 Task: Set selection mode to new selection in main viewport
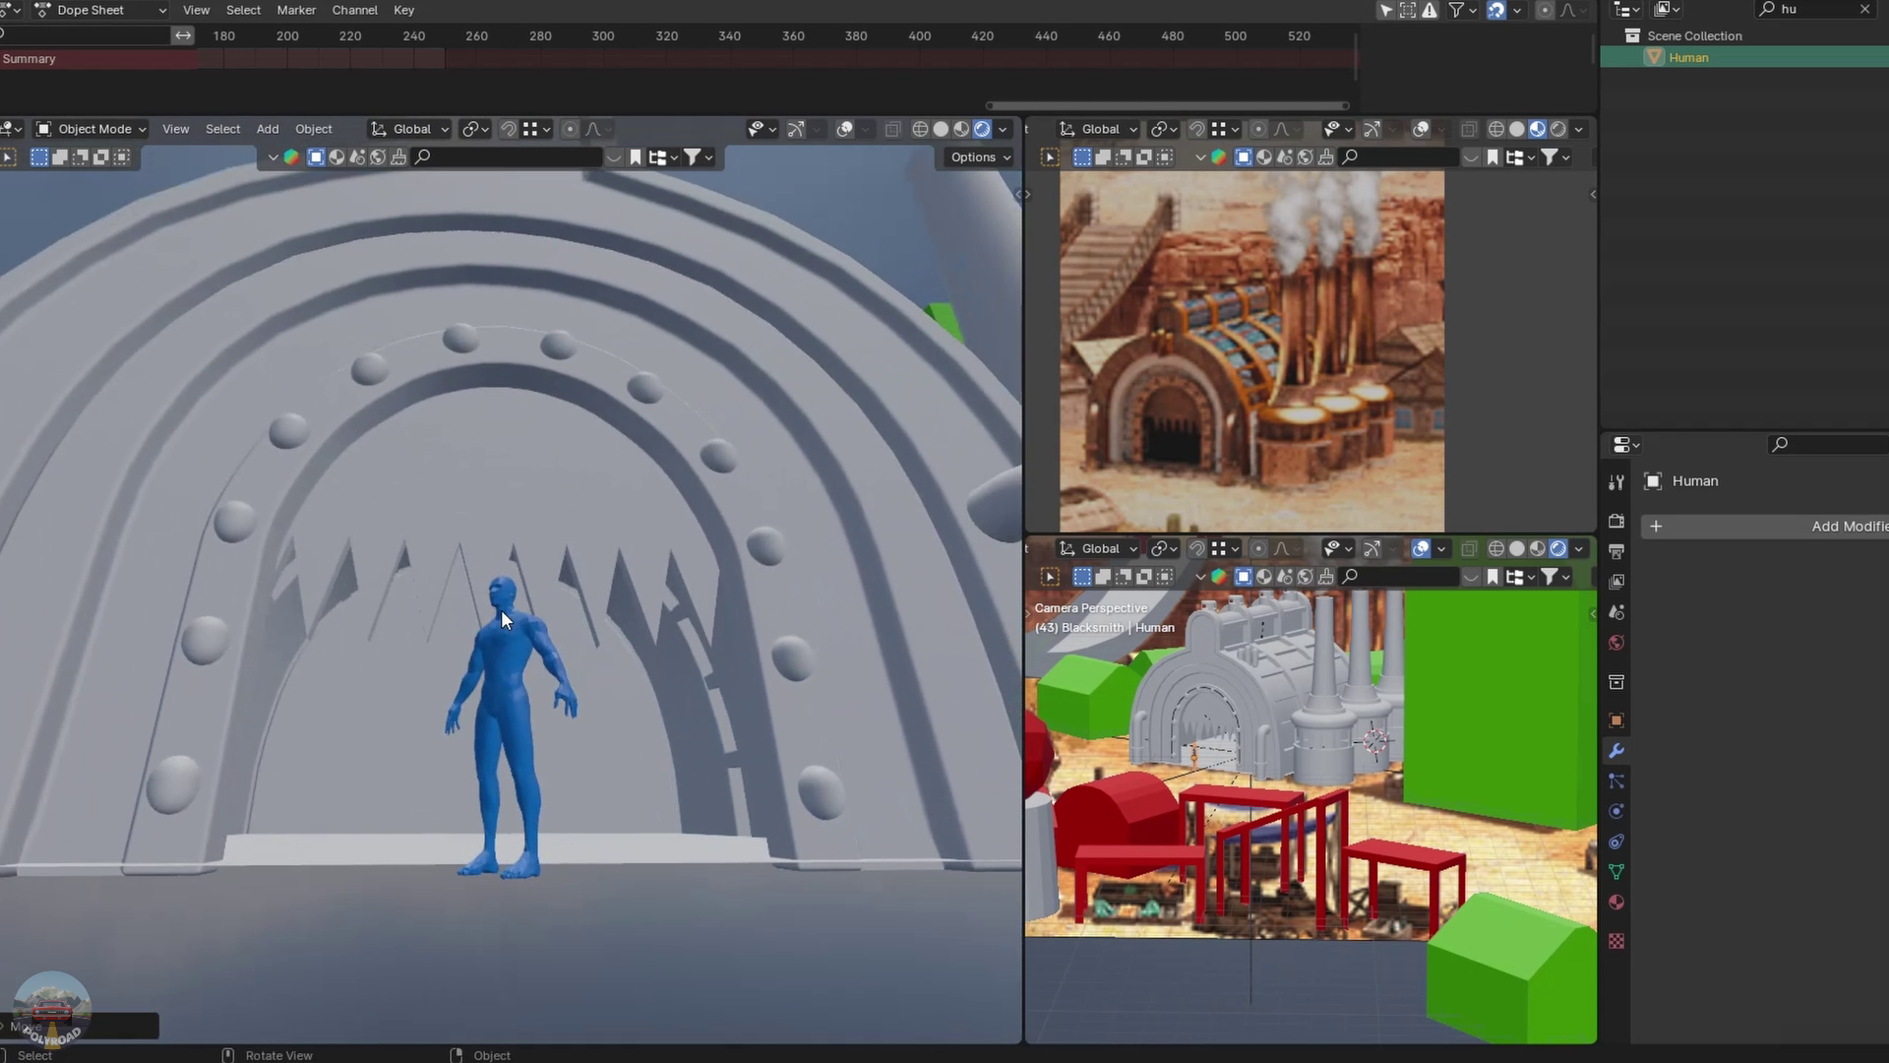tap(39, 157)
